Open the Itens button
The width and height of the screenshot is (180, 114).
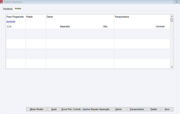[167, 109]
